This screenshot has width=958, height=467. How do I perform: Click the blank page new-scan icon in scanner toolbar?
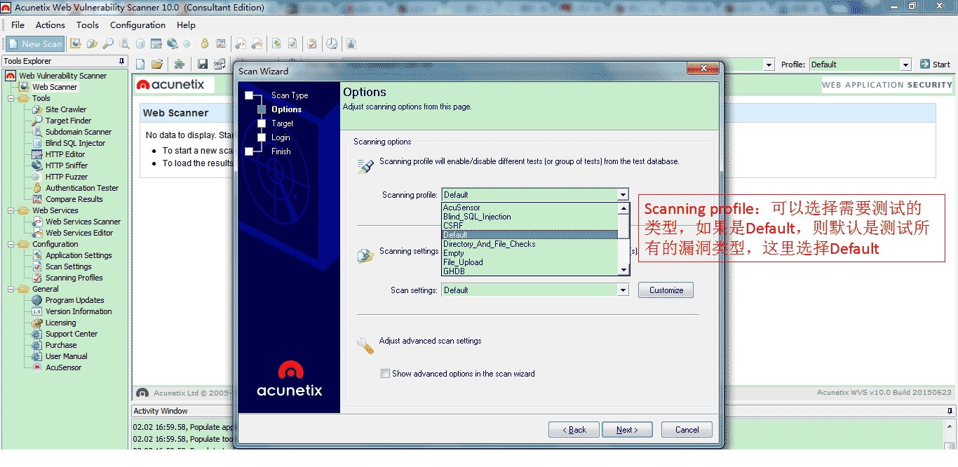pos(140,64)
